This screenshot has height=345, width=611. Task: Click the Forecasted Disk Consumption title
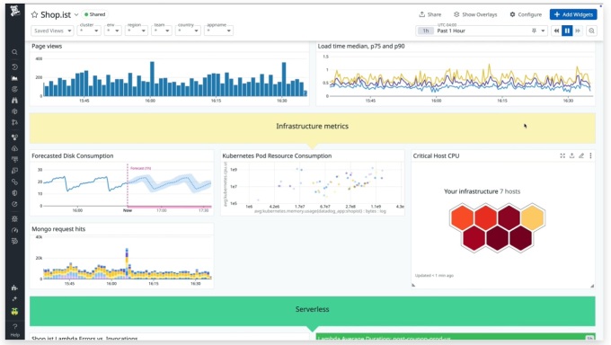[73, 155]
